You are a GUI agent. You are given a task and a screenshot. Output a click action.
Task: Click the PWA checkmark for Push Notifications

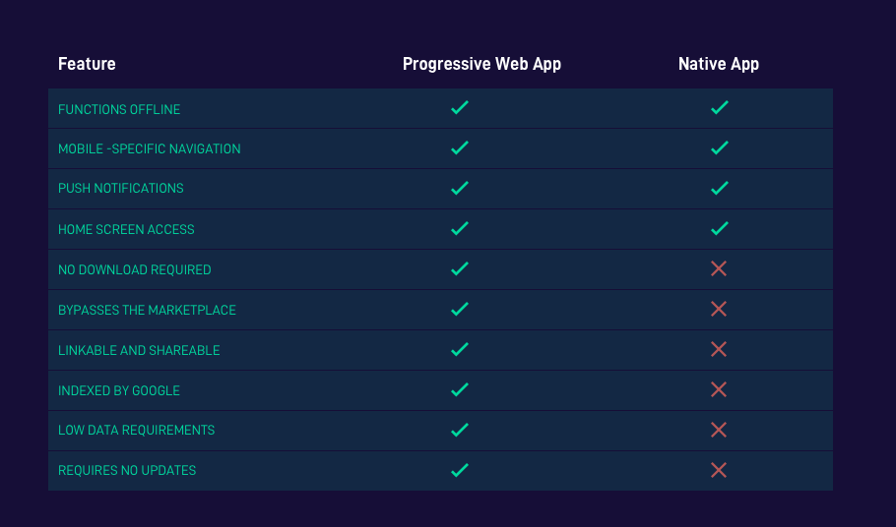point(459,188)
